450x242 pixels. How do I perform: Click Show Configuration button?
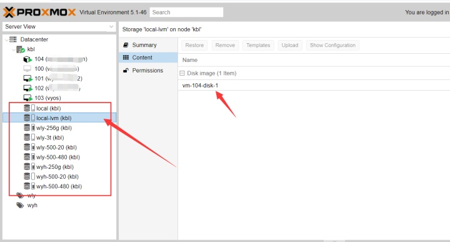click(x=332, y=46)
